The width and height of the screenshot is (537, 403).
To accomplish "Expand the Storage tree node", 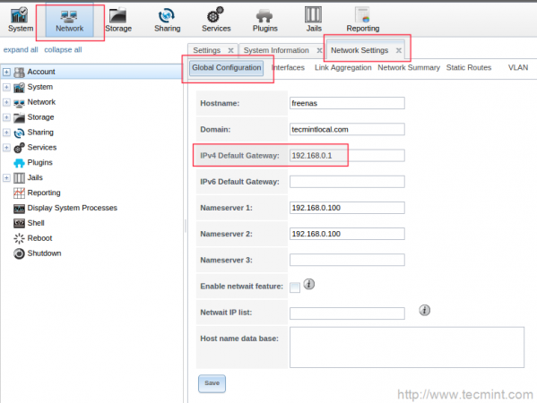I will (x=6, y=117).
